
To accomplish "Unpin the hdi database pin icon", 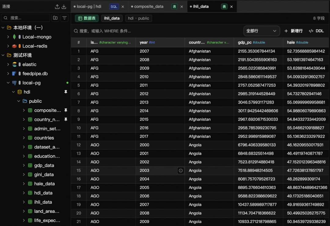I will coord(66,92).
